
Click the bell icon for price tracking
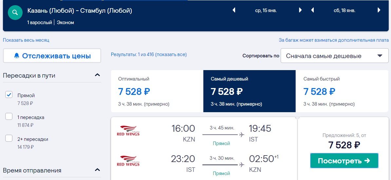click(17, 56)
